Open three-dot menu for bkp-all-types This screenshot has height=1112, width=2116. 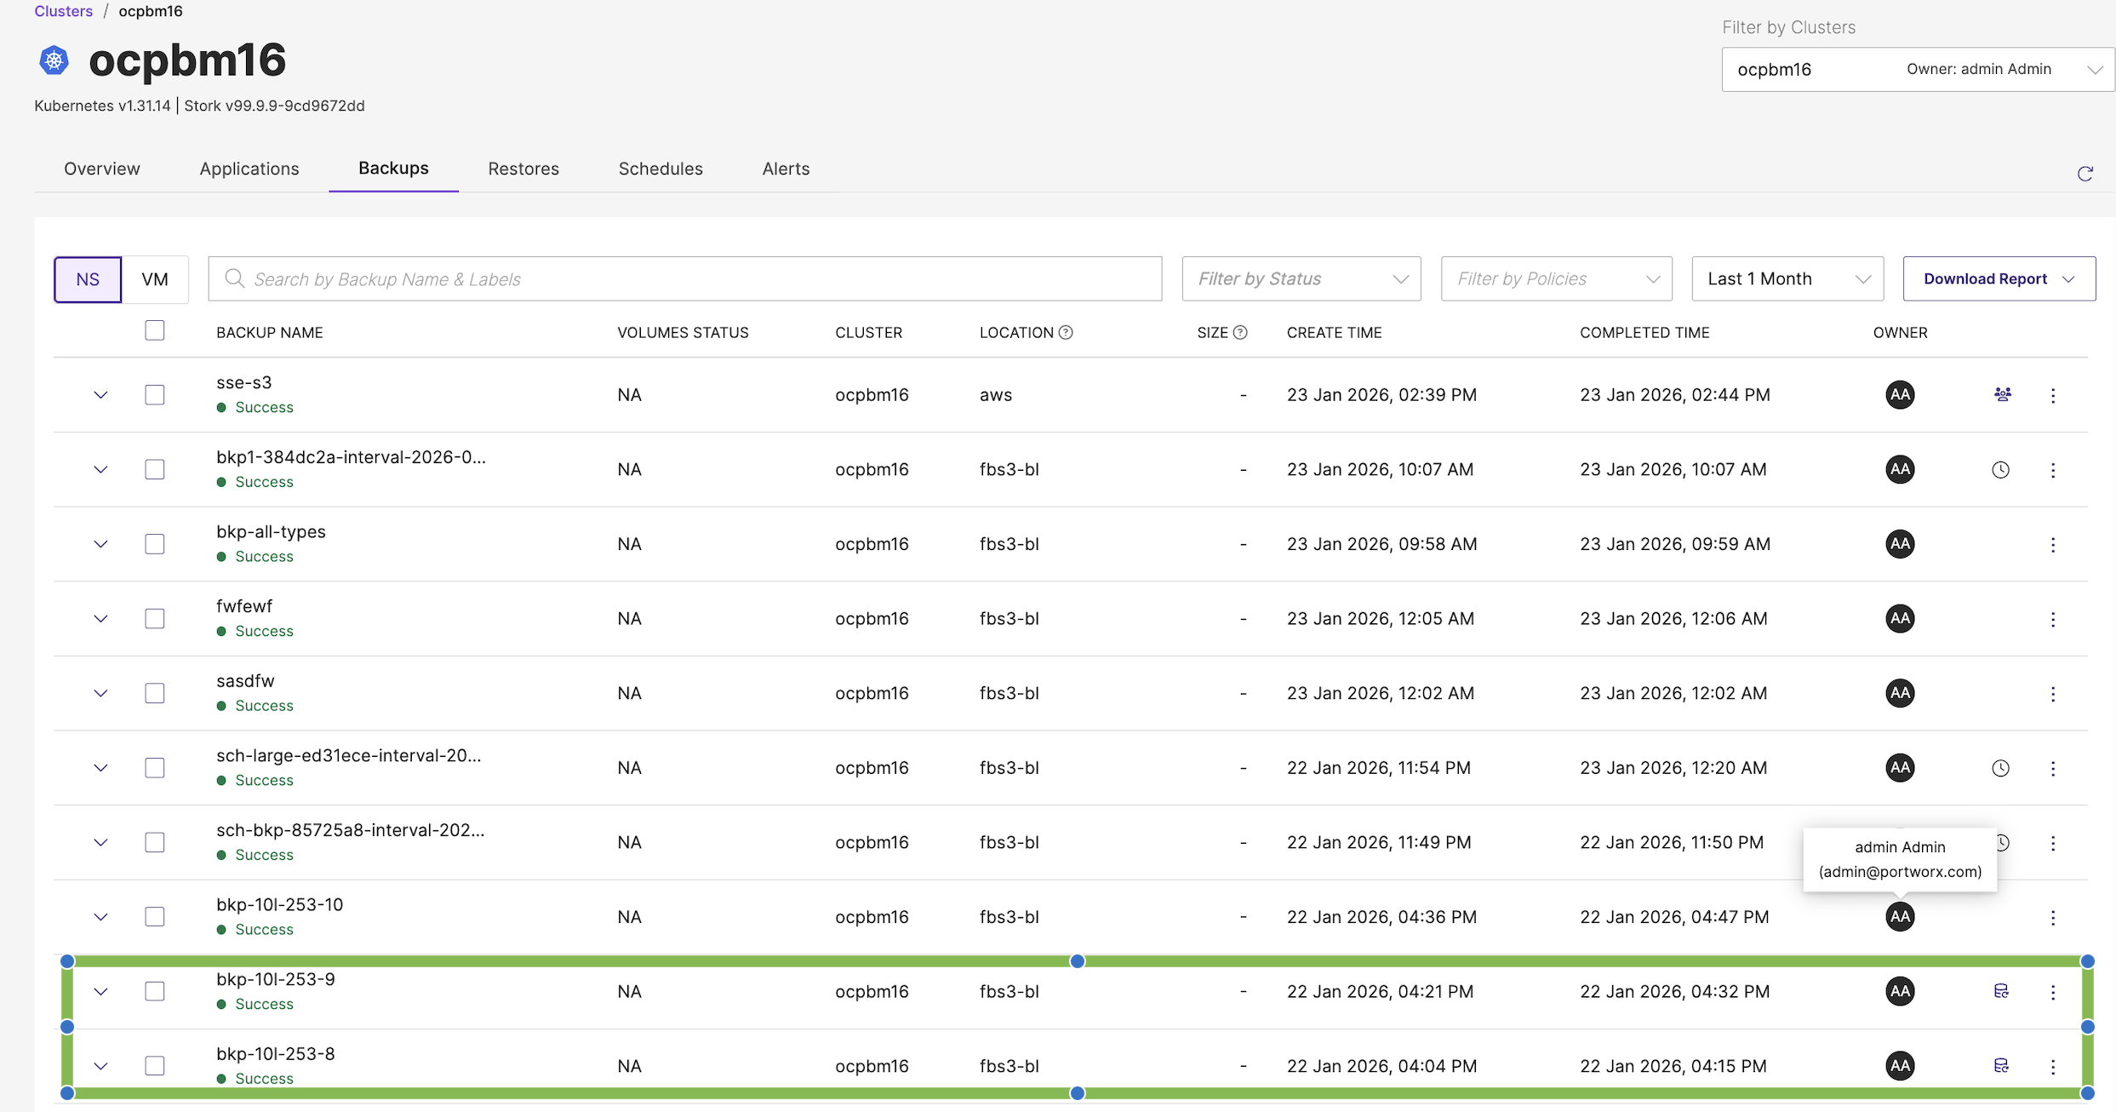pos(2052,545)
